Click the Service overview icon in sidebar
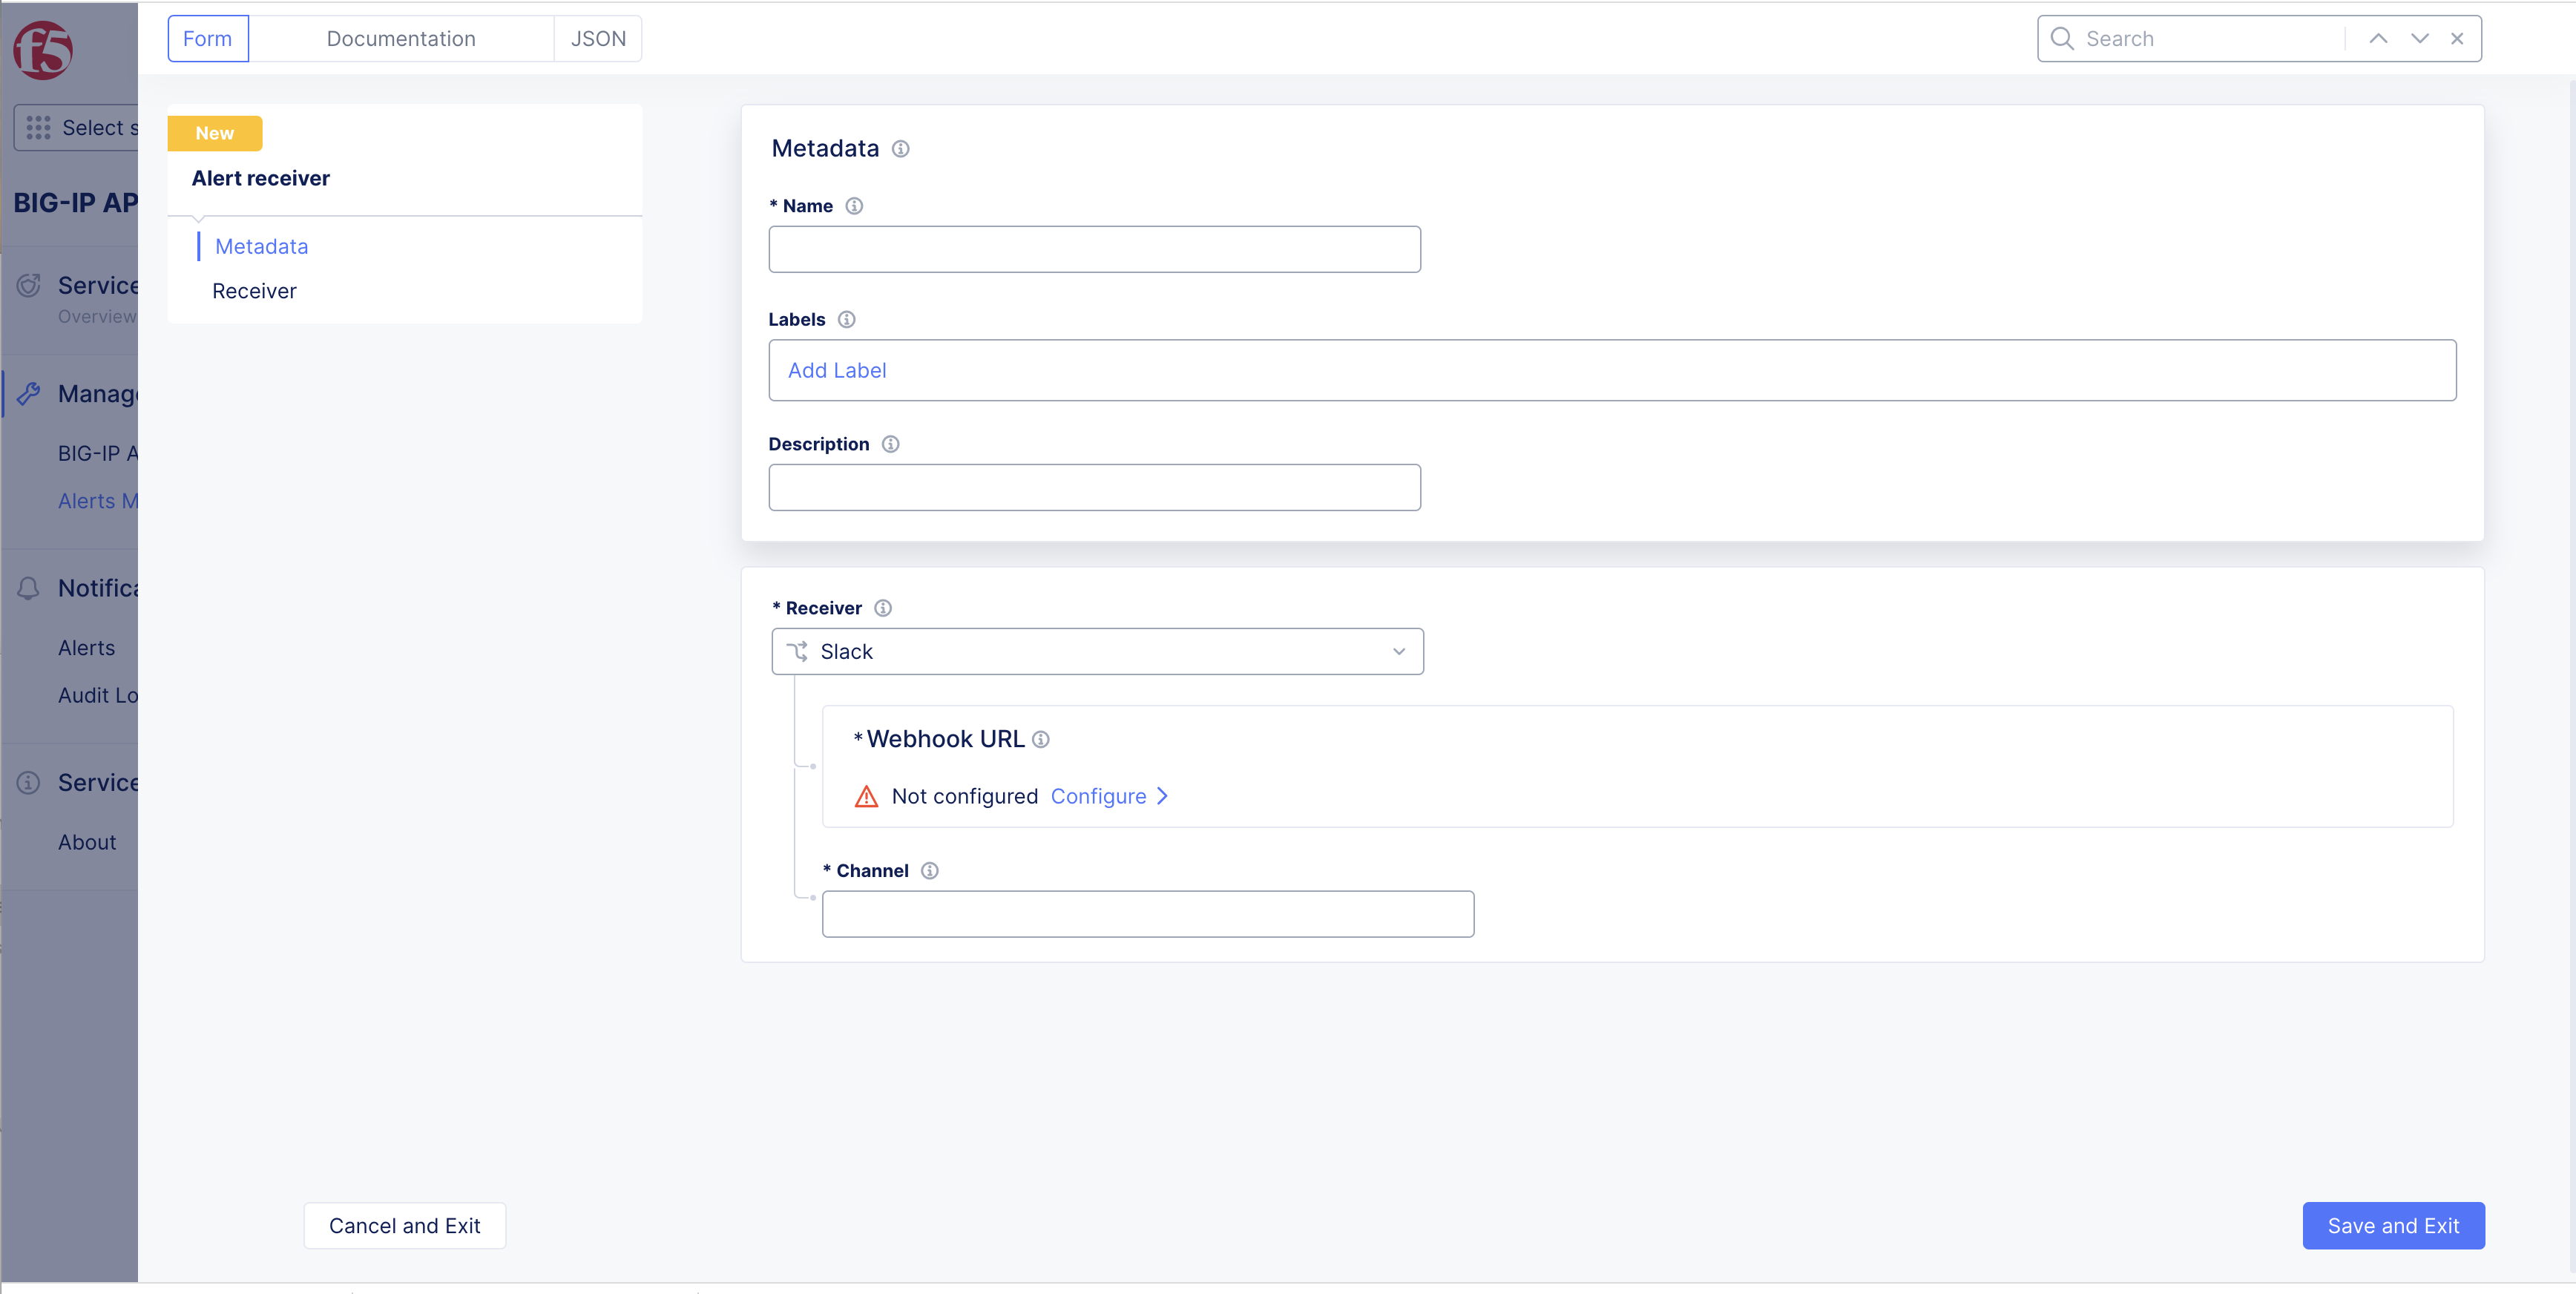 point(29,285)
